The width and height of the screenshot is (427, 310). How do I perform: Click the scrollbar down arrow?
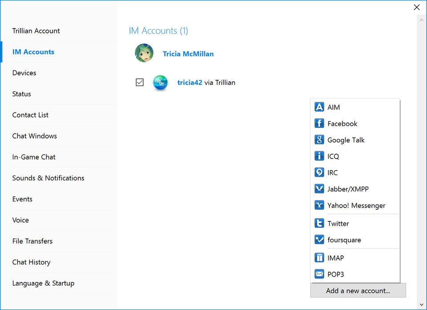421,305
